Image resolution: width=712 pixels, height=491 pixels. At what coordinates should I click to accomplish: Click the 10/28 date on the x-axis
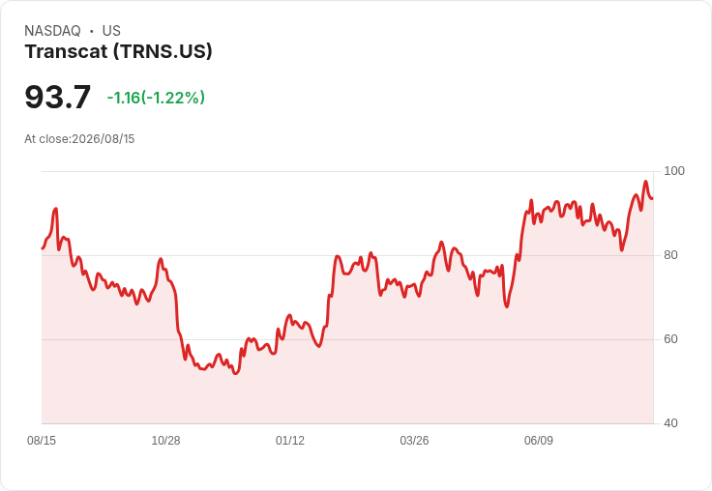[165, 440]
